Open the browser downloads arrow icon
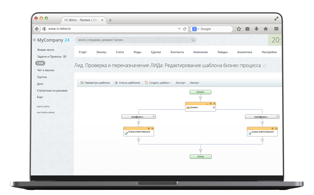The width and height of the screenshot is (314, 195). [256, 29]
